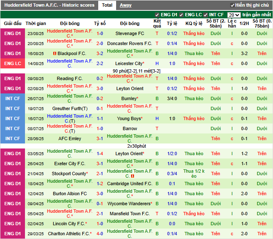Click the red card icon beside Blackpool F.C.
This screenshot has width=273, height=239.
click(55, 53)
